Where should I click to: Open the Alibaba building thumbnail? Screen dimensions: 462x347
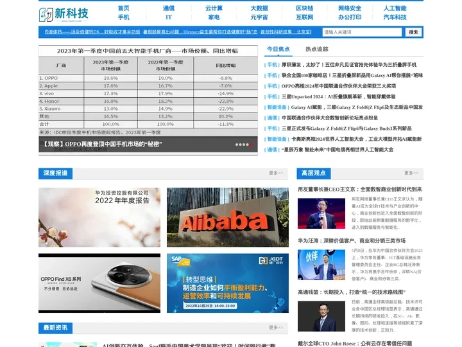click(x=228, y=217)
